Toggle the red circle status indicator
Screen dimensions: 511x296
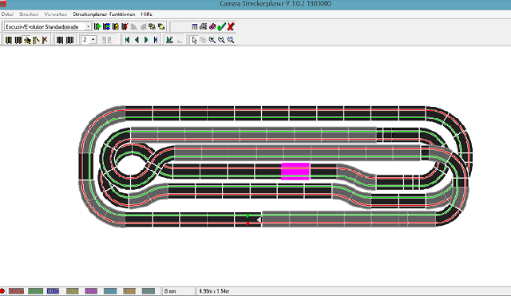tap(2, 290)
